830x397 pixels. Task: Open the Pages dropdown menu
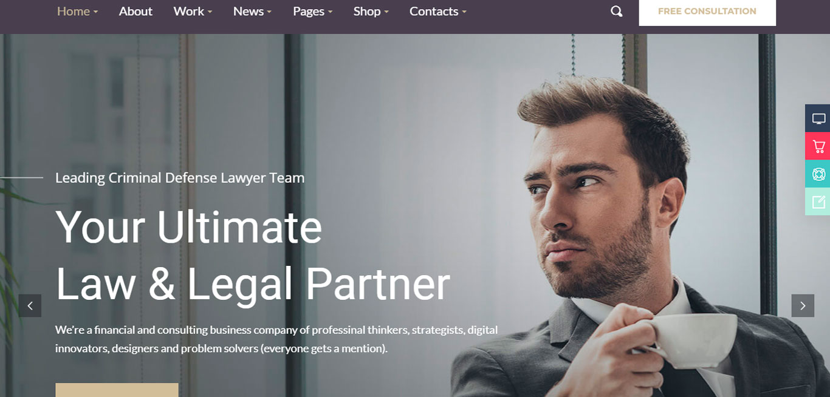[x=312, y=12]
